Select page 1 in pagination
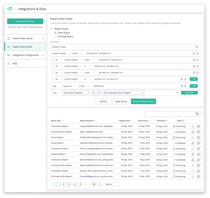Screen dimensions: 210x198 pos(58,184)
